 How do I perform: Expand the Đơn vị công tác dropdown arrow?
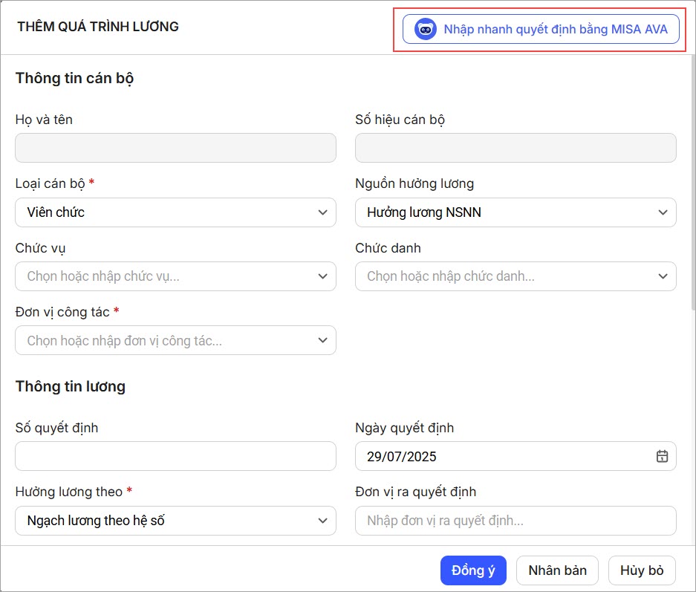click(x=322, y=340)
